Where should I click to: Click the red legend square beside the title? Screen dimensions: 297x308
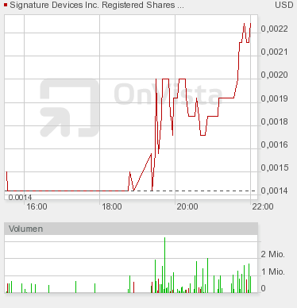pos(6,5)
